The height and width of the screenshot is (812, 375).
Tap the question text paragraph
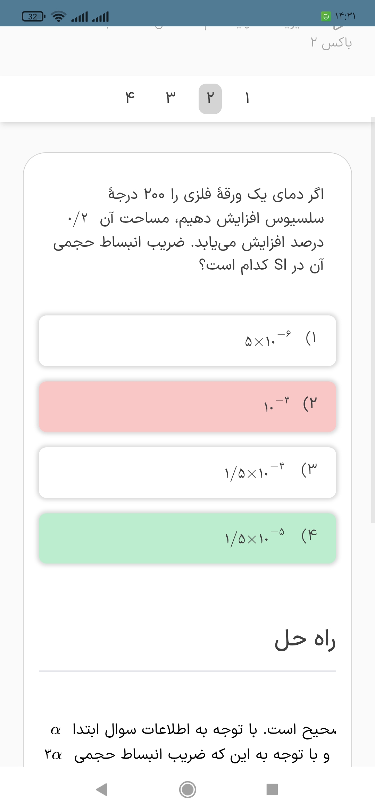pyautogui.click(x=188, y=230)
